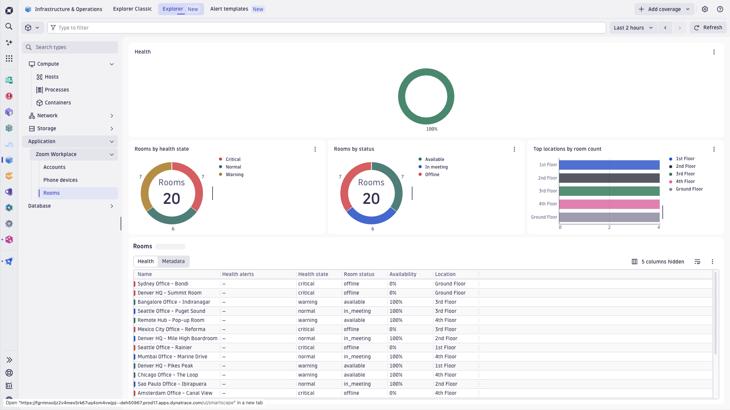Open Rooms table three-dot menu
730x410 pixels.
coord(713,262)
